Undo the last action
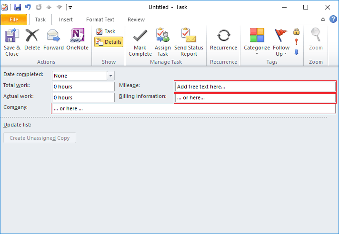The width and height of the screenshot is (339, 234). pos(28,7)
